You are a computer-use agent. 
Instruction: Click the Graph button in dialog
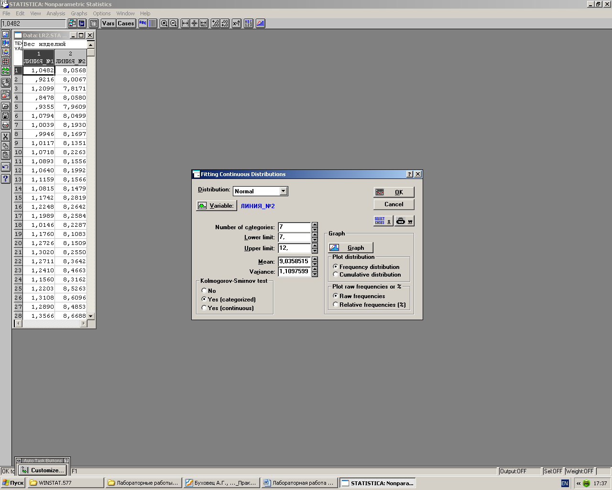[350, 247]
